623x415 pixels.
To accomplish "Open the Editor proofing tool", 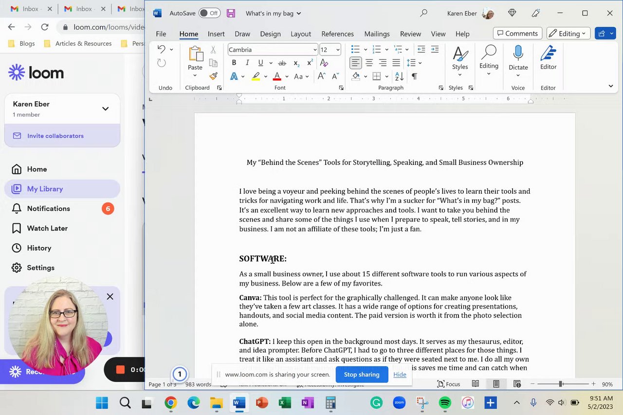I will pyautogui.click(x=549, y=58).
